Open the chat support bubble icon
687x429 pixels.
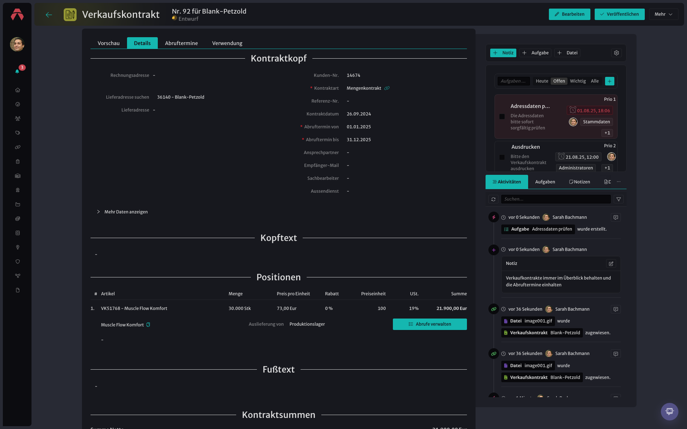(x=669, y=411)
